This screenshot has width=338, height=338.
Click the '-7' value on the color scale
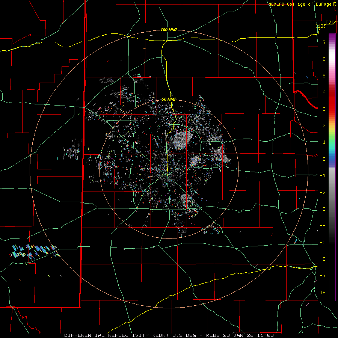pos(323,276)
